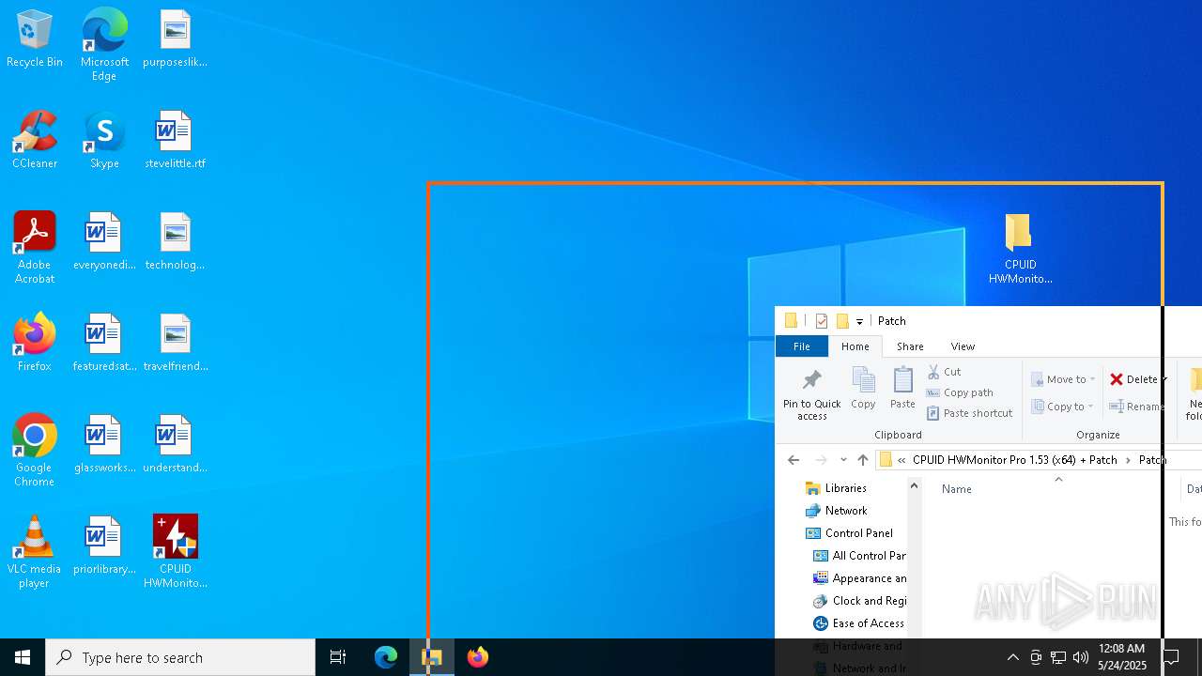Click CPUID HWMonitor Pro 1.53 breadcrumb segment
This screenshot has width=1202, height=676.
1015,460
